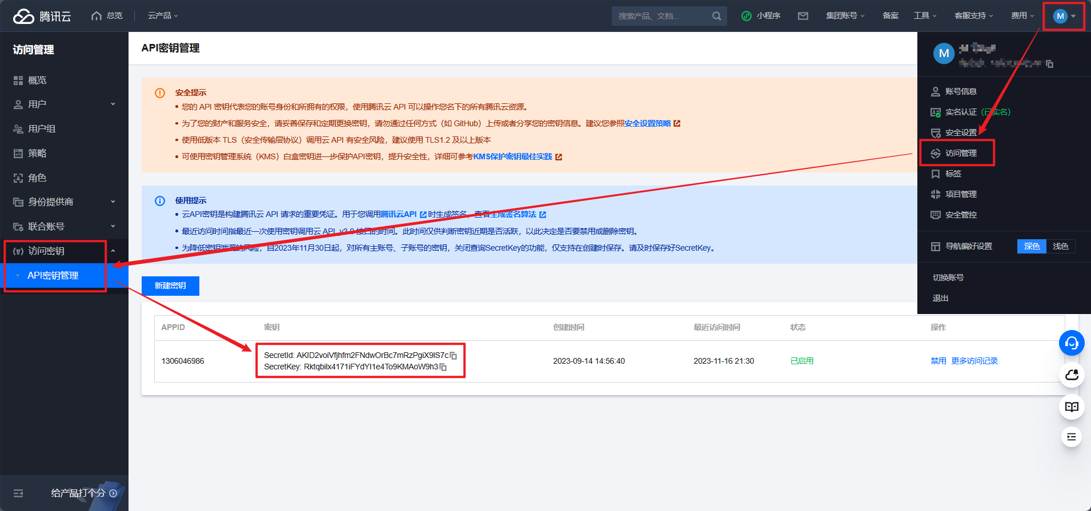
Task: Switch navigation theme to 浅色
Action: [x=1060, y=246]
